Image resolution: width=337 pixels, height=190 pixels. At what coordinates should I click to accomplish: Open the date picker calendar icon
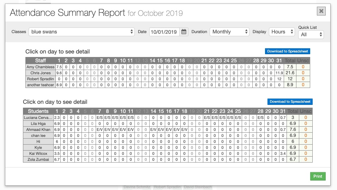tap(184, 32)
